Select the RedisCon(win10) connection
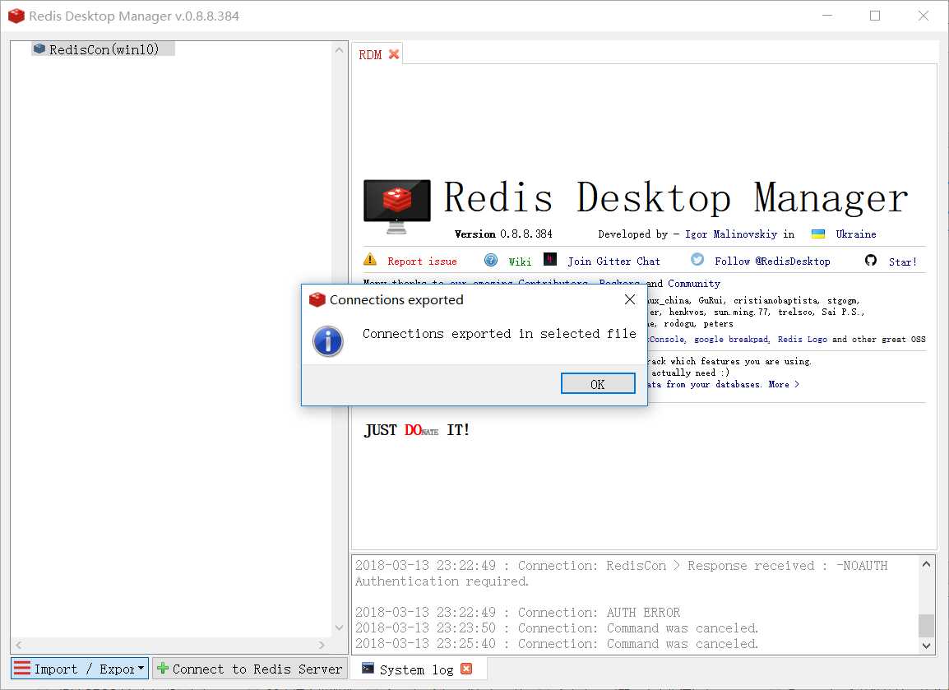The width and height of the screenshot is (949, 690). [104, 49]
